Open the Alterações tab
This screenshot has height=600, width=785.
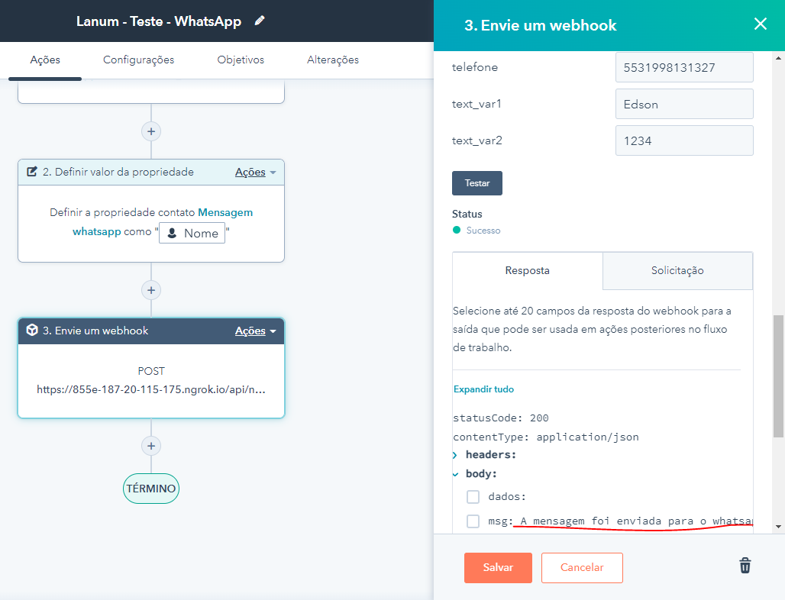coord(333,60)
